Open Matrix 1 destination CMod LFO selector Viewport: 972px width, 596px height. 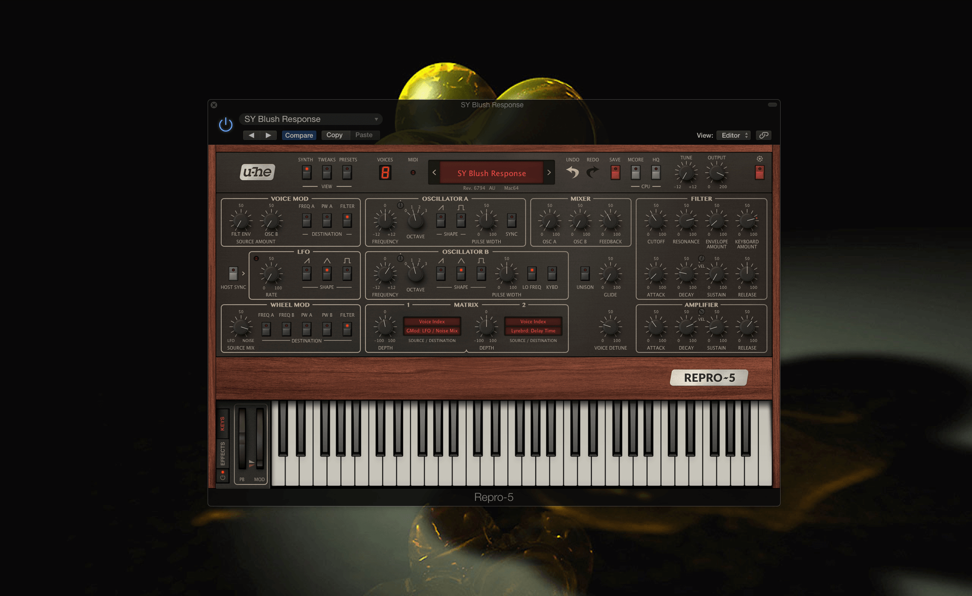click(x=432, y=331)
